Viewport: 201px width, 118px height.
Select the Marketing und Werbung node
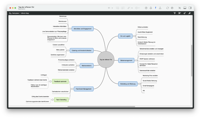tap(128, 84)
